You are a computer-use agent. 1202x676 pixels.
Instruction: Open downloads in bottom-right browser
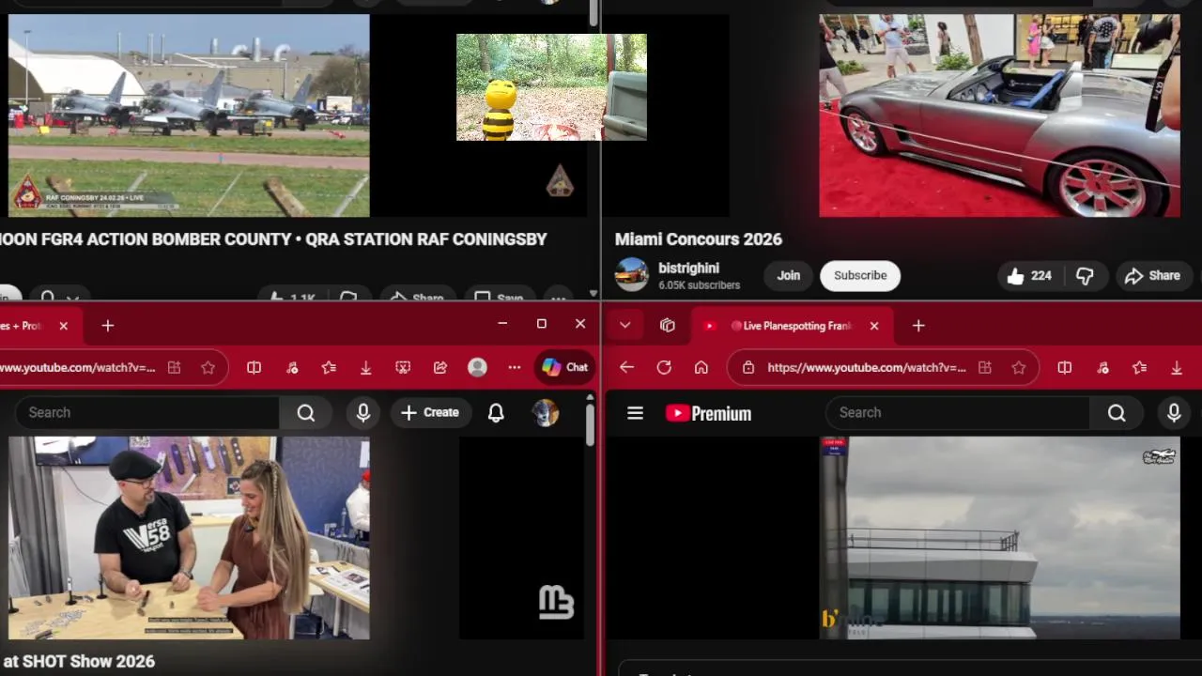(x=1177, y=368)
